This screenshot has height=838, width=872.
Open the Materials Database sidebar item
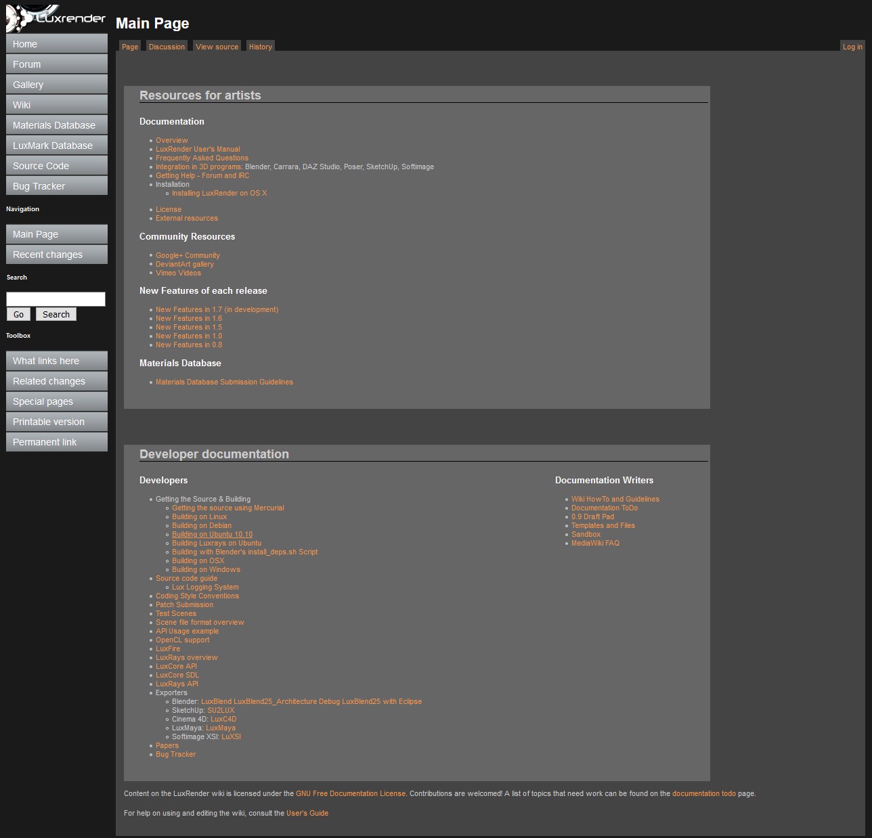[56, 125]
